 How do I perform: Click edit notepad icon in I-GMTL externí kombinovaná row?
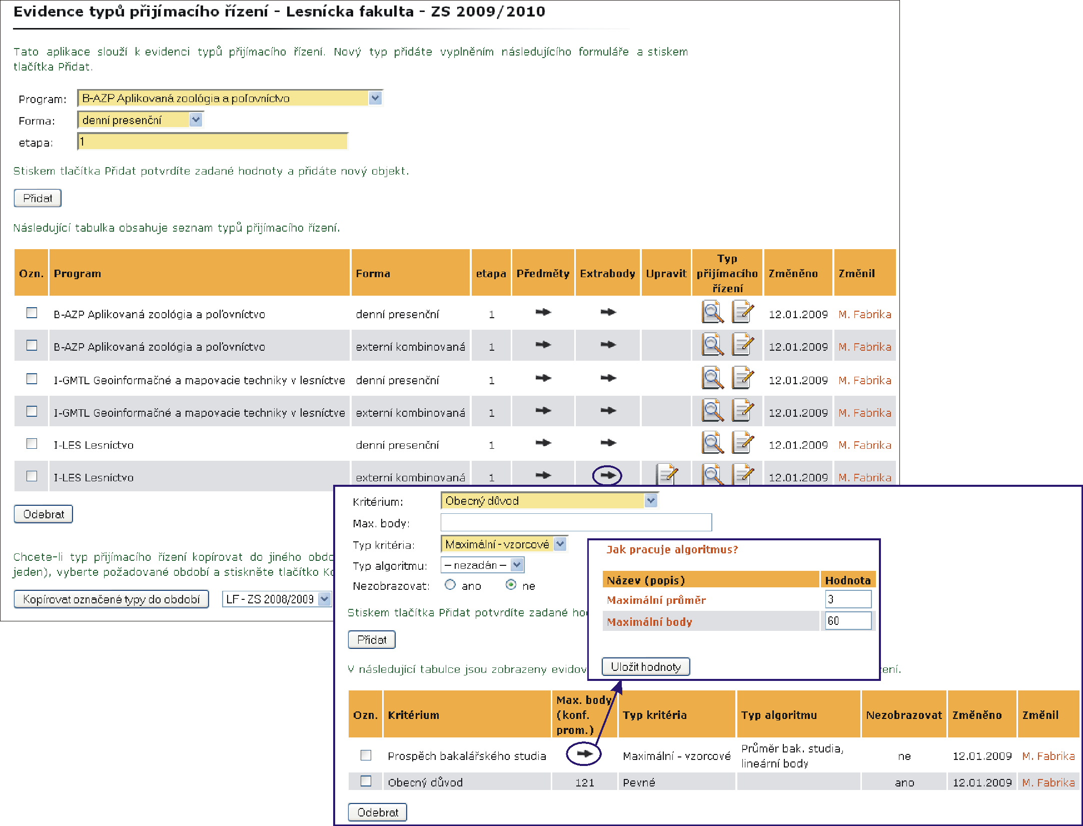[x=743, y=410]
